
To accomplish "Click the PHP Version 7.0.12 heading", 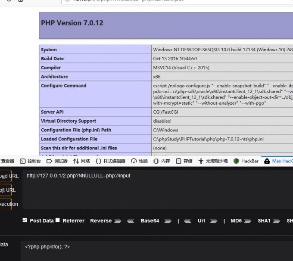I will click(x=72, y=23).
